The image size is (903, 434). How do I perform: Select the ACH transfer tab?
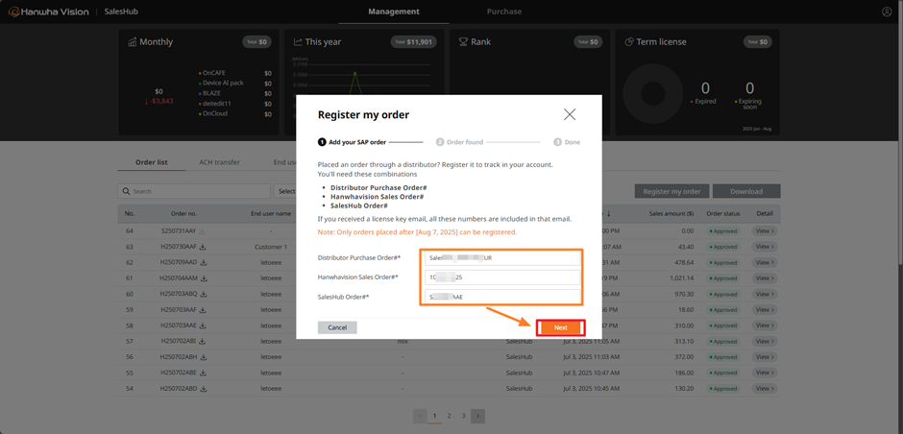[x=219, y=162]
